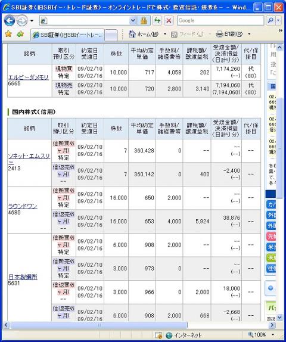The height and width of the screenshot is (342, 286).
Task: Click the vertical scrollbar down arrow
Action: (279, 318)
